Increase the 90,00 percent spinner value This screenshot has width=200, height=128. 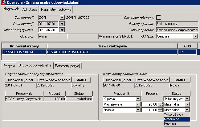pyautogui.click(x=160, y=103)
